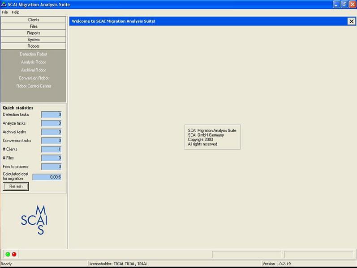Click Welcome to SCAI Migration Analysis Suite header
The width and height of the screenshot is (357, 268).
pyautogui.click(x=113, y=21)
